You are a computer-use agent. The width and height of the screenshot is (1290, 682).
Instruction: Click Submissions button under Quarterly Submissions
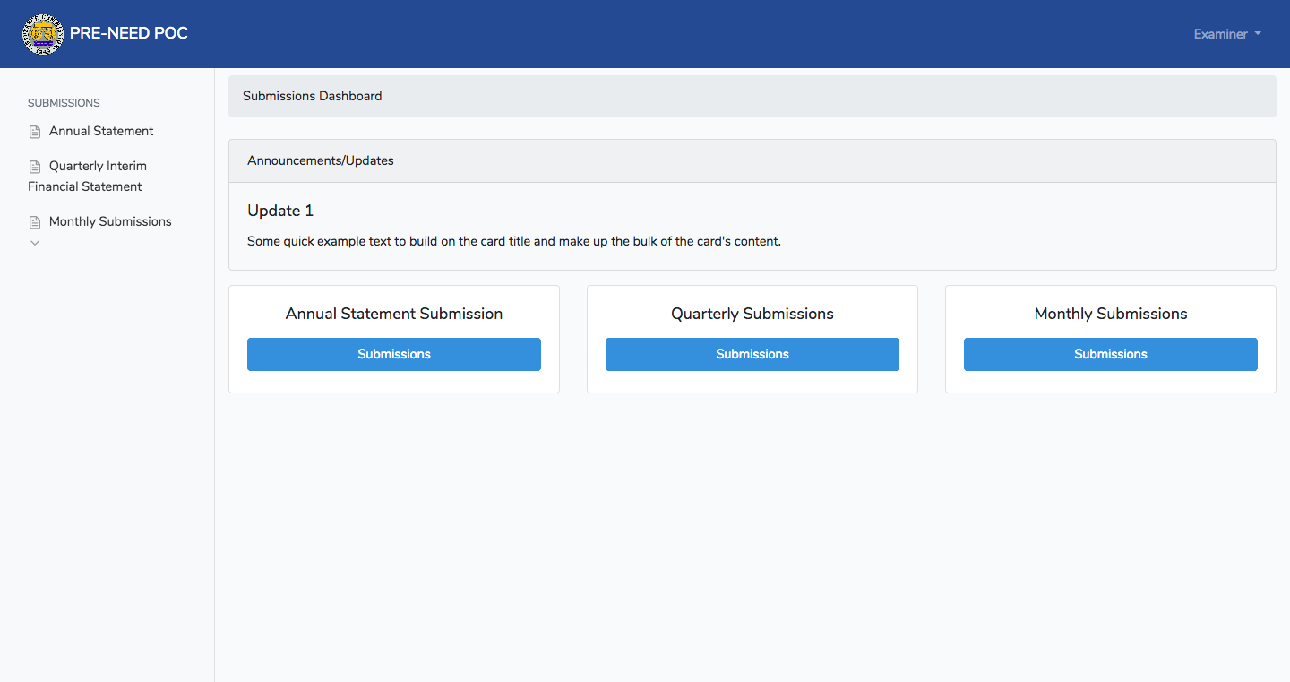click(x=752, y=354)
